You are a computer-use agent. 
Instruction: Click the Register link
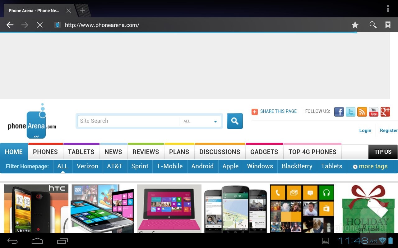(389, 131)
